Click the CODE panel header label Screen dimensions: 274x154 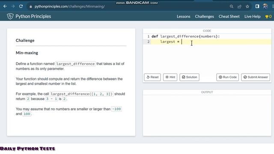click(x=207, y=31)
